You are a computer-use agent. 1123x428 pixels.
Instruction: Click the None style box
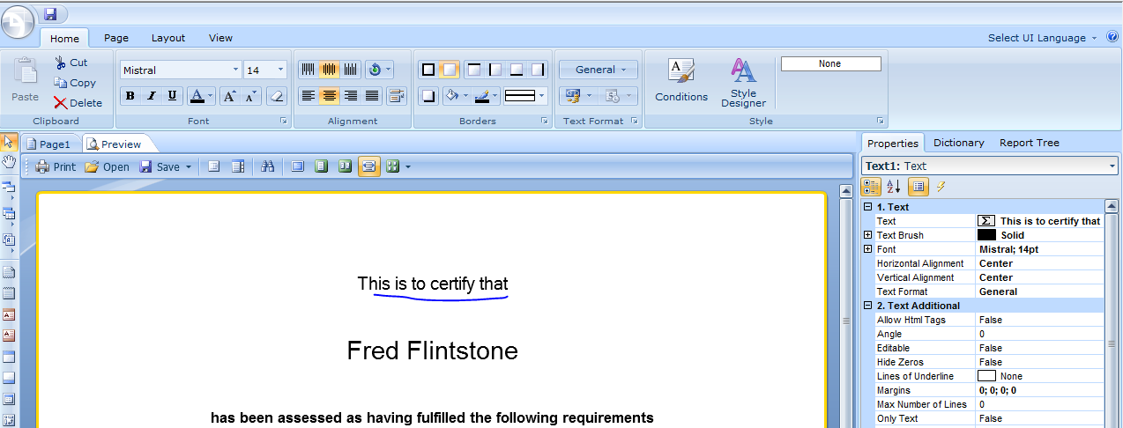click(x=830, y=63)
